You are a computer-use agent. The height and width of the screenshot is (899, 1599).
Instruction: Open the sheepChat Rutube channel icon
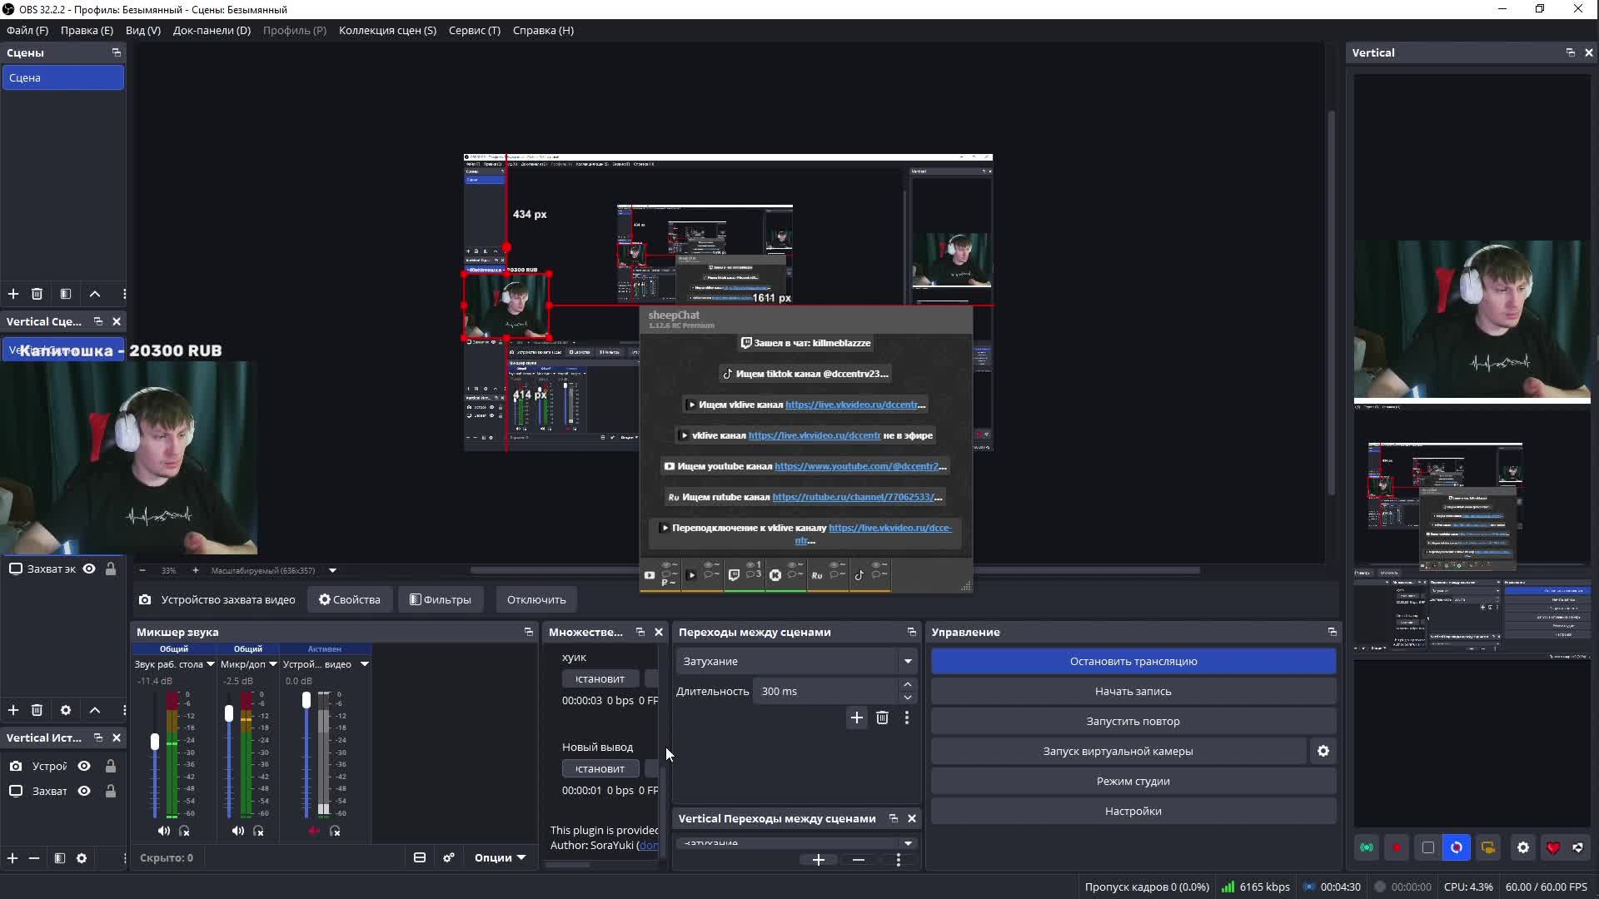pyautogui.click(x=817, y=575)
